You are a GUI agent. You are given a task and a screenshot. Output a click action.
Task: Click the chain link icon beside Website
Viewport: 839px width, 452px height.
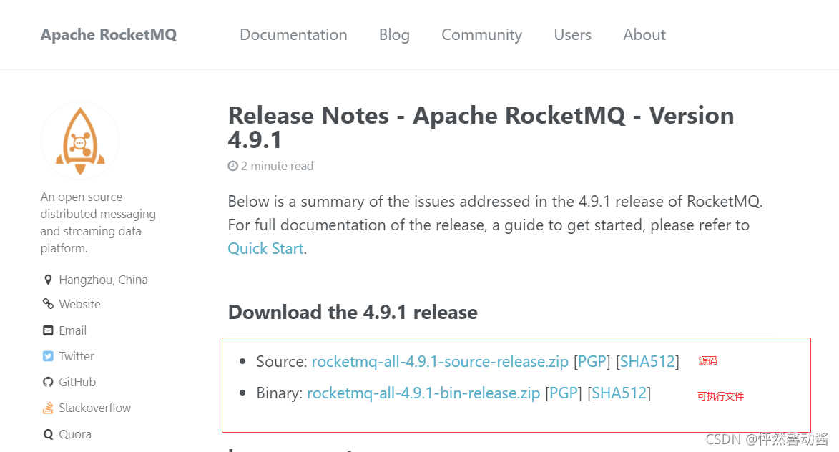coord(48,304)
